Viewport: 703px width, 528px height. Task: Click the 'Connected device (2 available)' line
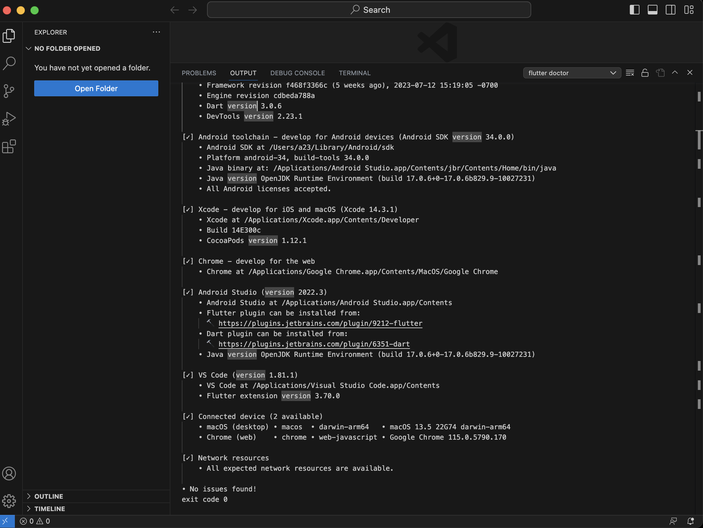point(252,417)
